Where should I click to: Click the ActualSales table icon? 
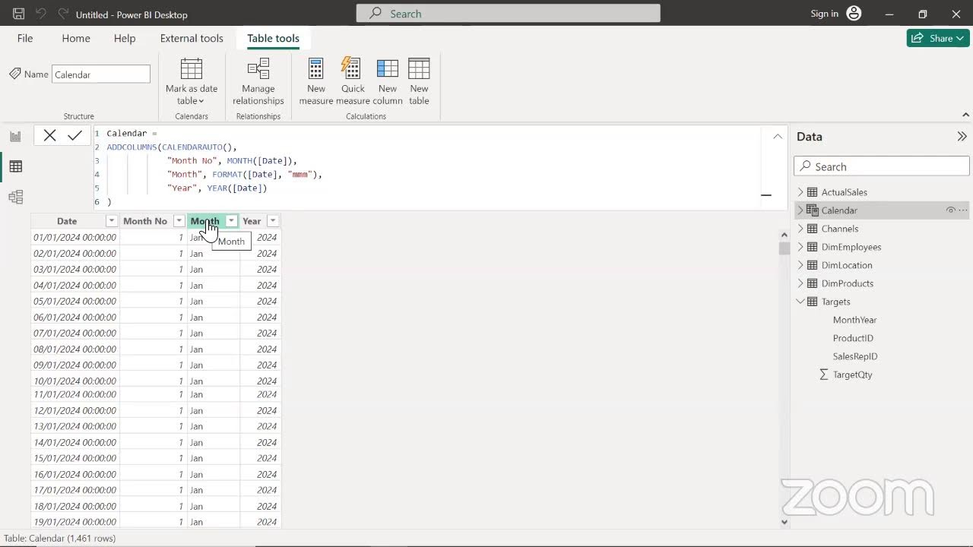(x=812, y=192)
